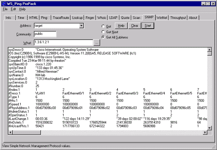Click the vertical scrollbar down arrow

tap(209, 127)
